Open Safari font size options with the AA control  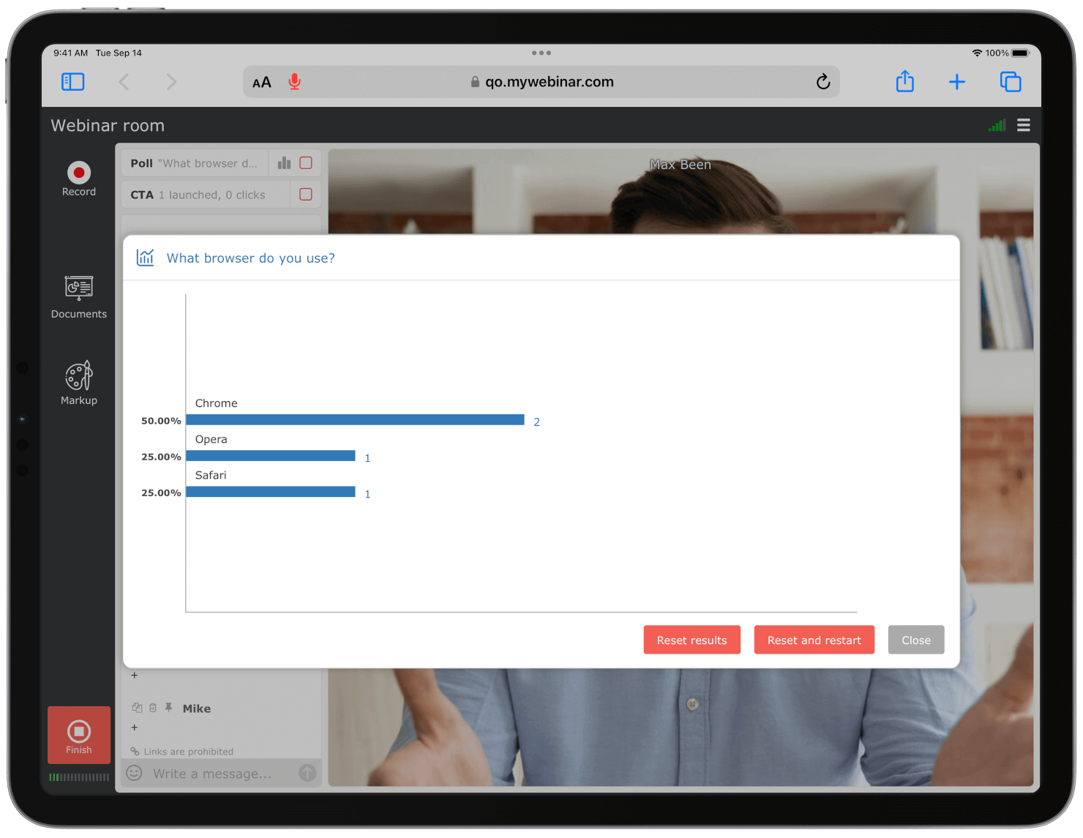point(262,81)
